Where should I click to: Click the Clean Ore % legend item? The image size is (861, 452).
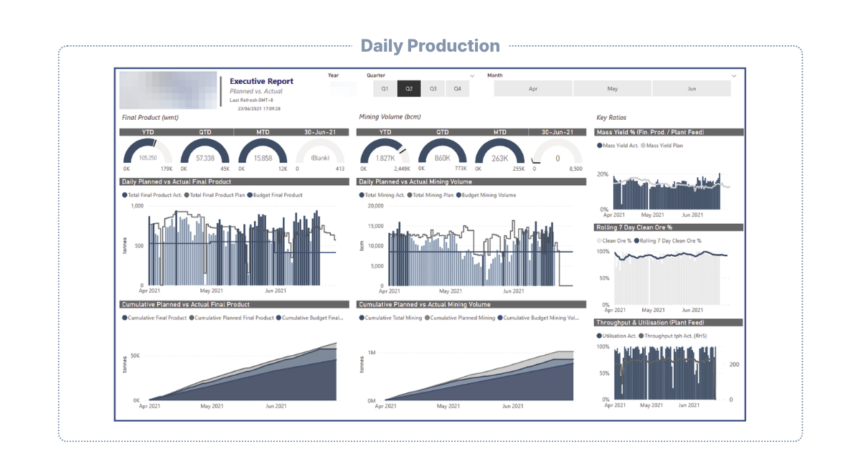[614, 241]
